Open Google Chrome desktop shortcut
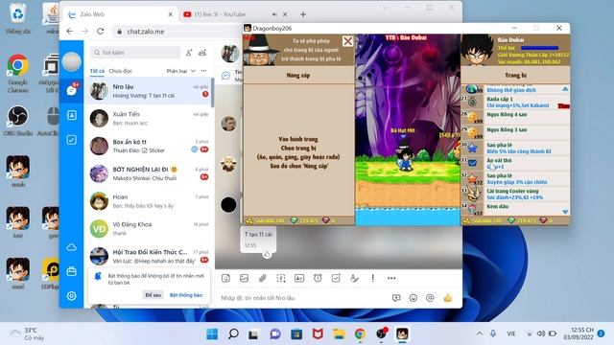 tap(17, 73)
